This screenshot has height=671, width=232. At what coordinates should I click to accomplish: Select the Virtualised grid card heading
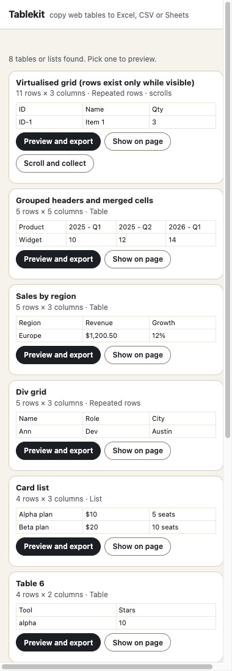(x=105, y=82)
